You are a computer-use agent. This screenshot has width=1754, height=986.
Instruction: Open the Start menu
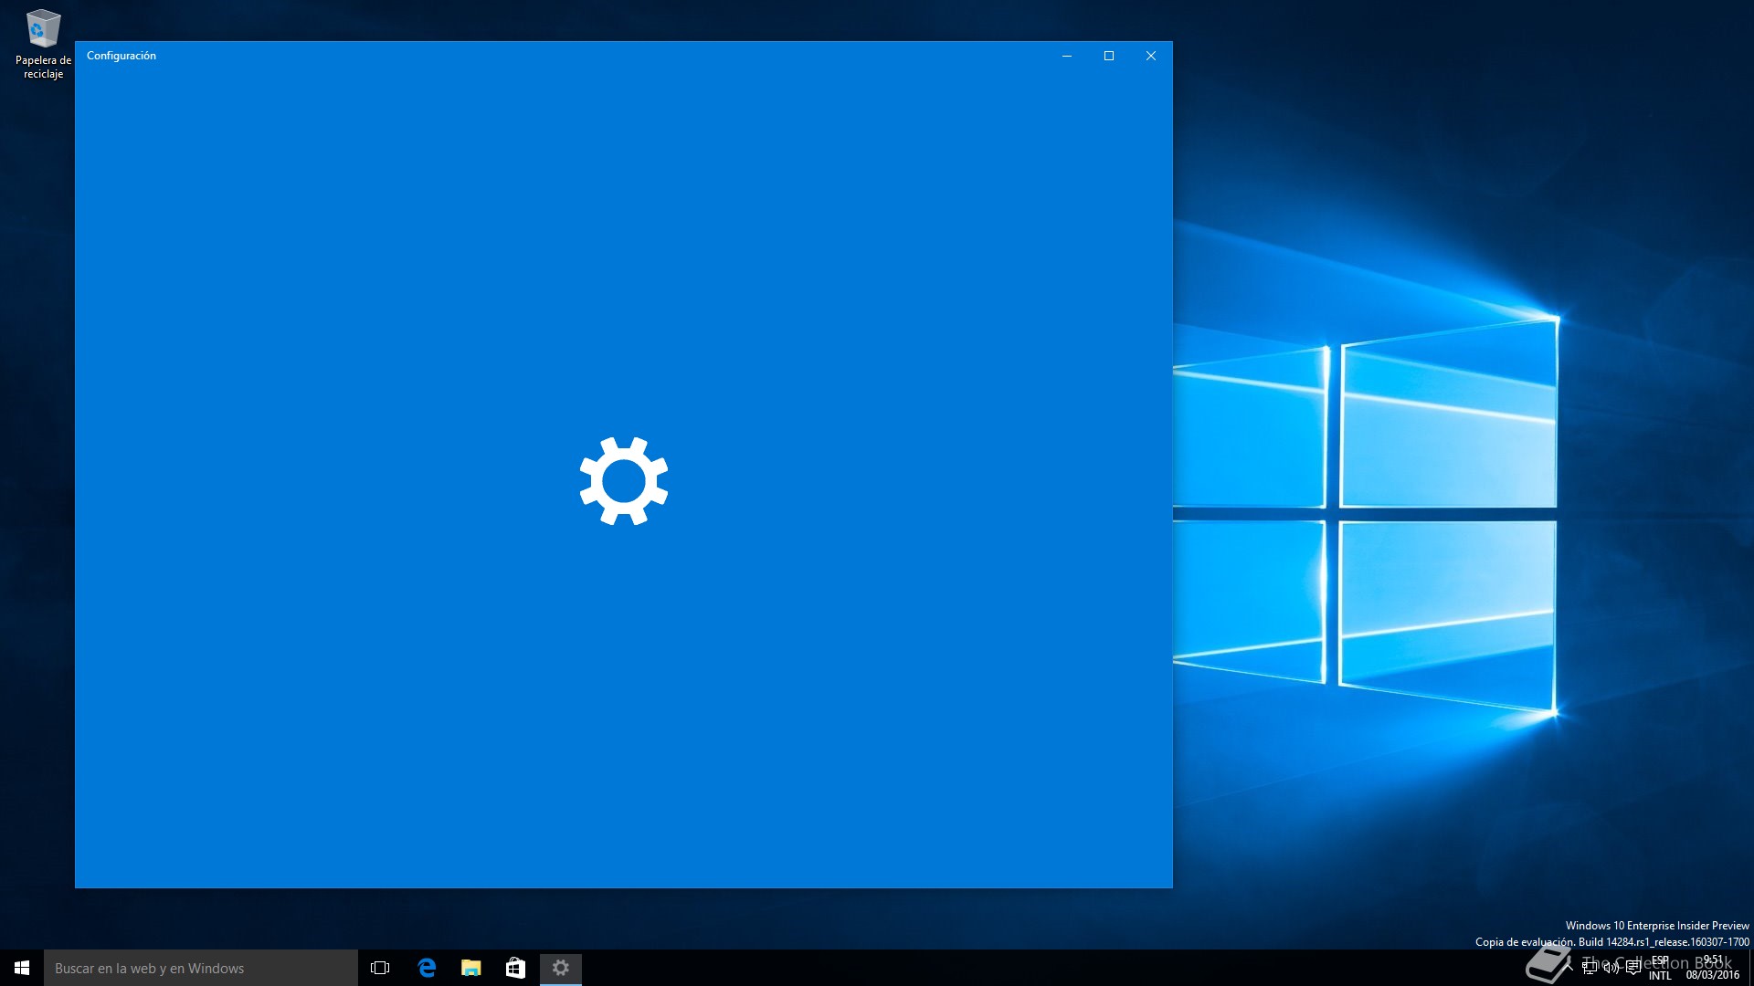click(x=22, y=968)
